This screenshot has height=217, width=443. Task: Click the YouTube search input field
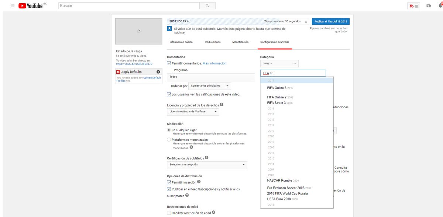pos(129,6)
